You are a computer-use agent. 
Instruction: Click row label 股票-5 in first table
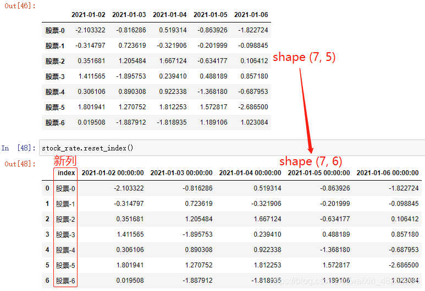pos(55,108)
